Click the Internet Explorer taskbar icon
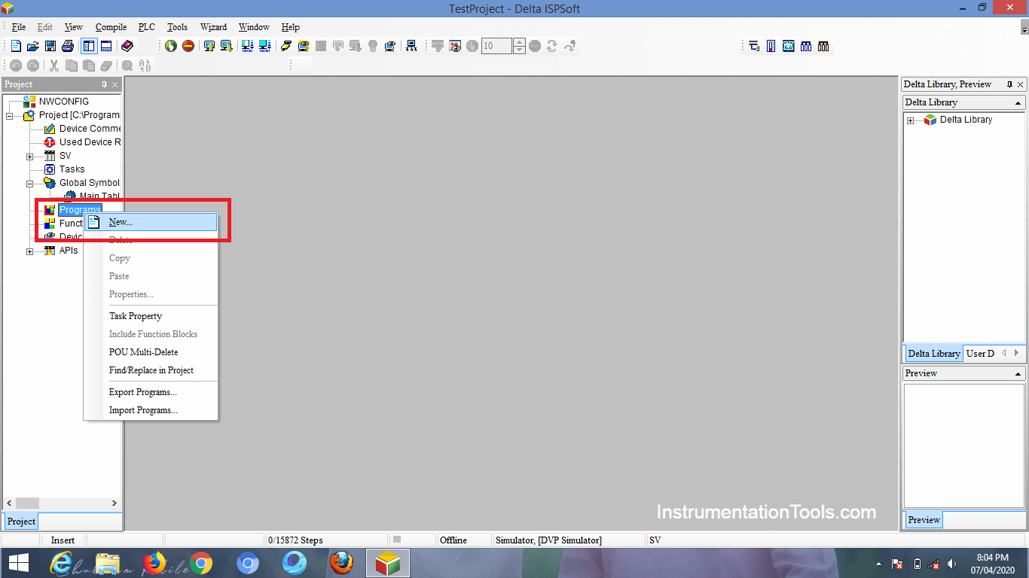1029x578 pixels. click(62, 563)
